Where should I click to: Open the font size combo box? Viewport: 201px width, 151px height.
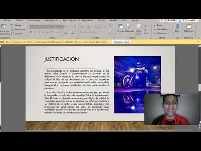click(x=60, y=26)
